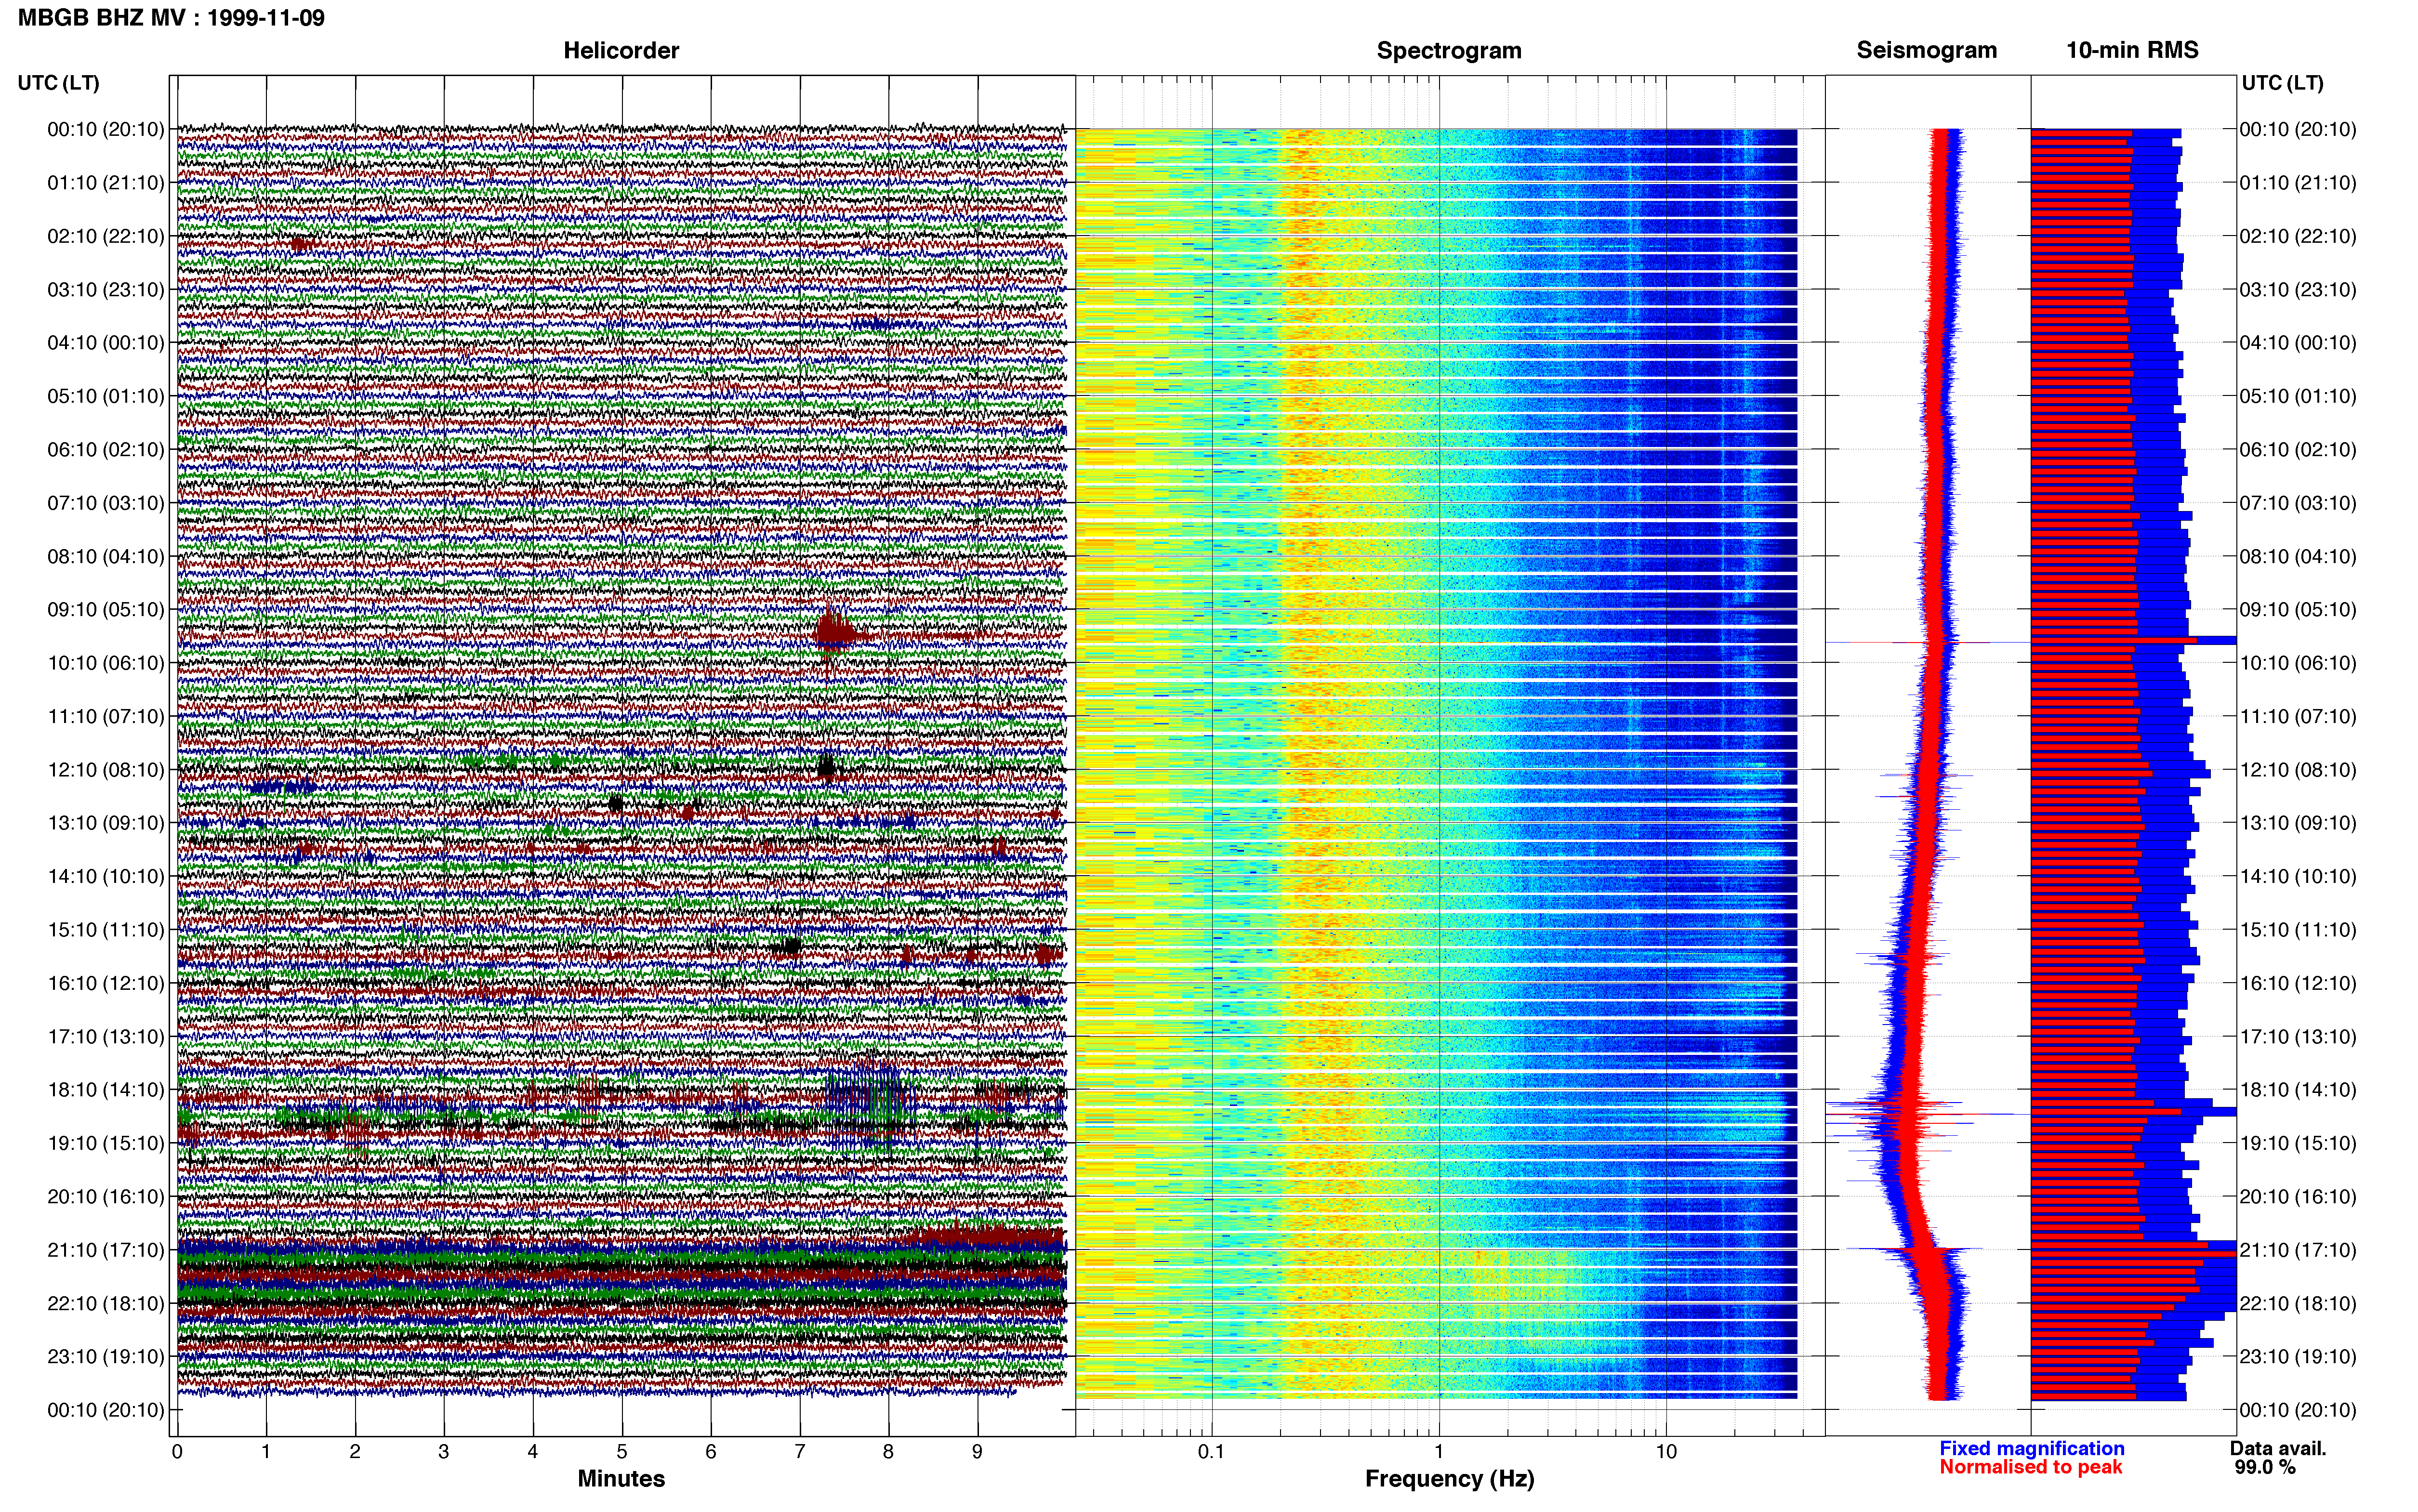Click the "3" tick on the Minutes axis
The width and height of the screenshot is (2418, 1512).
444,1452
